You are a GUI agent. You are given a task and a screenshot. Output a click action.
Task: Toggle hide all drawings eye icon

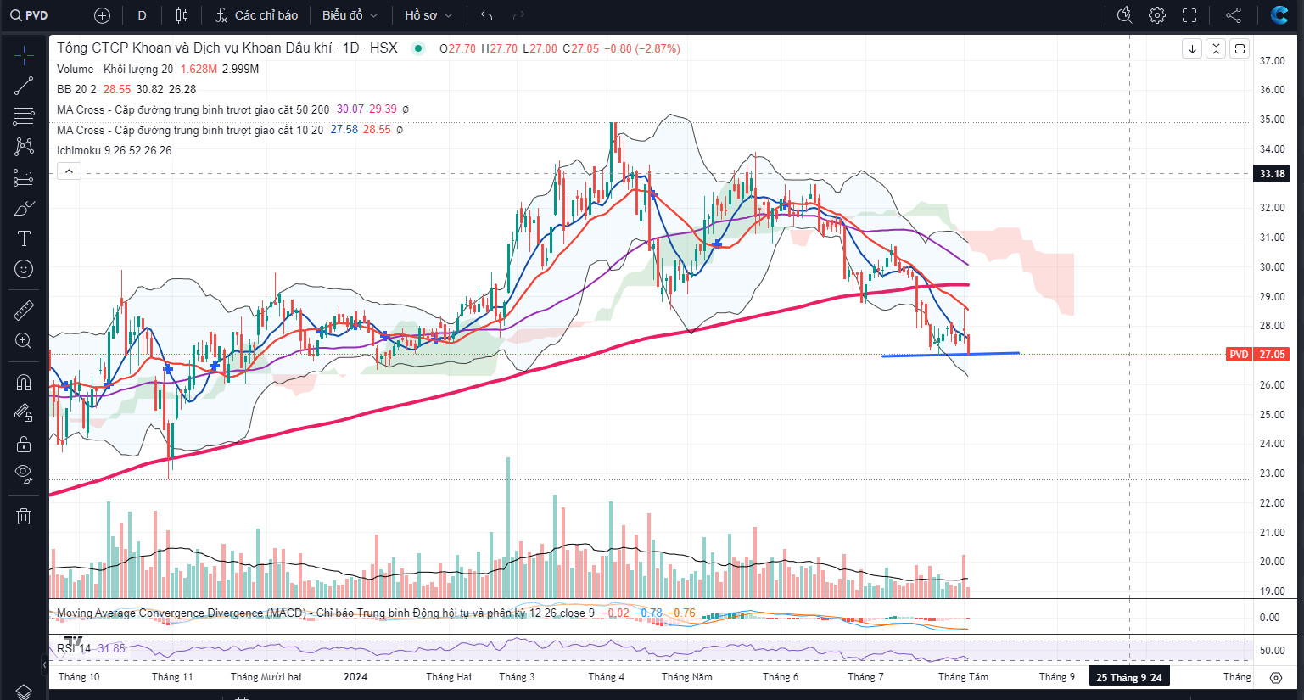[x=24, y=474]
